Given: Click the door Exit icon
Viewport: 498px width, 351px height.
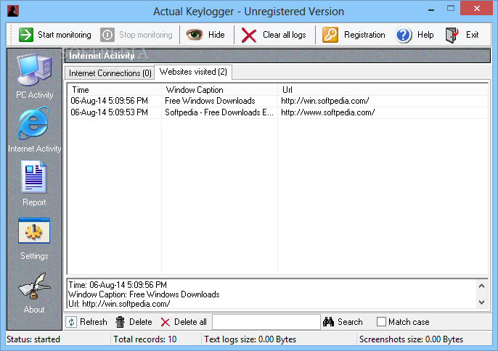Looking at the screenshot, I should tap(452, 35).
